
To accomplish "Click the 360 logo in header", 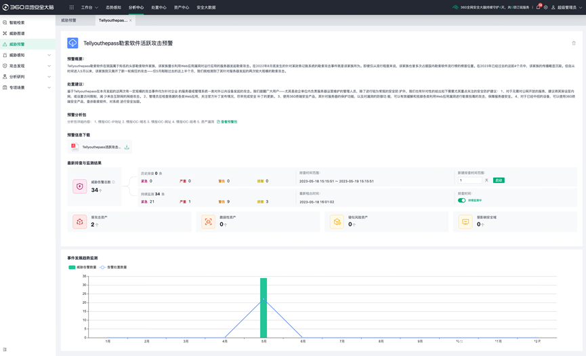I will tap(28, 7).
